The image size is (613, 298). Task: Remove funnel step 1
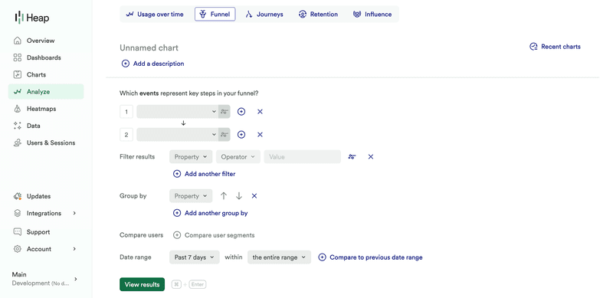coord(260,111)
